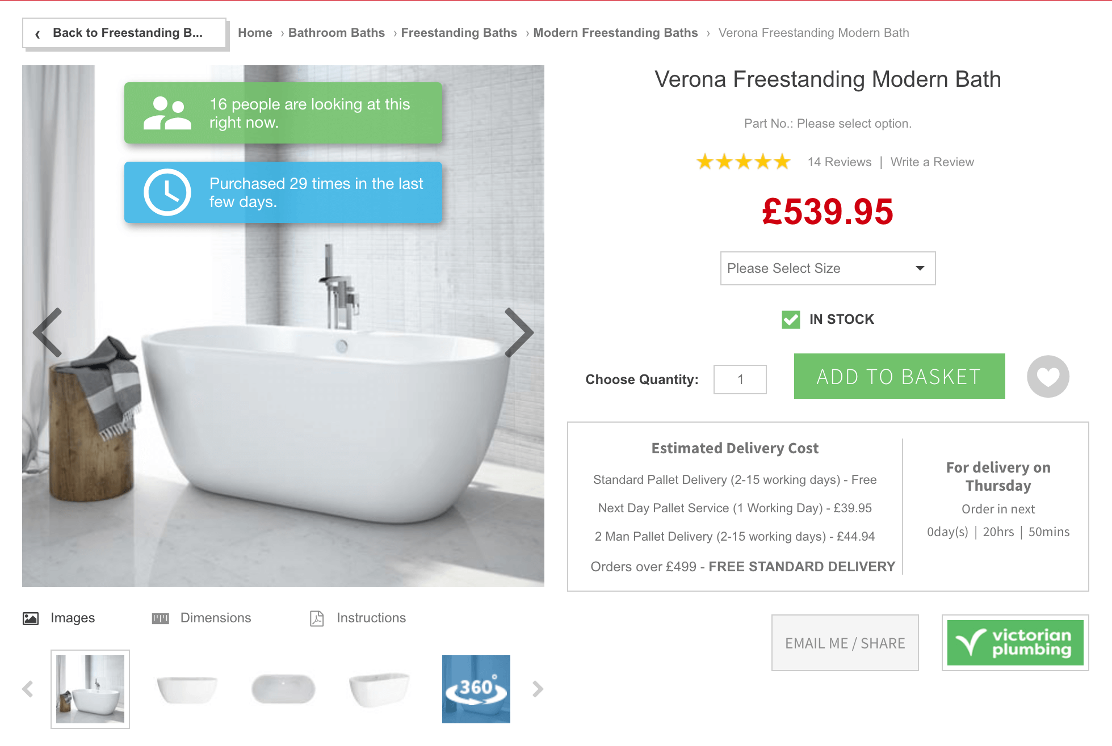This screenshot has width=1112, height=746.
Task: Click the right thumbnail carousel chevron
Action: click(x=537, y=689)
